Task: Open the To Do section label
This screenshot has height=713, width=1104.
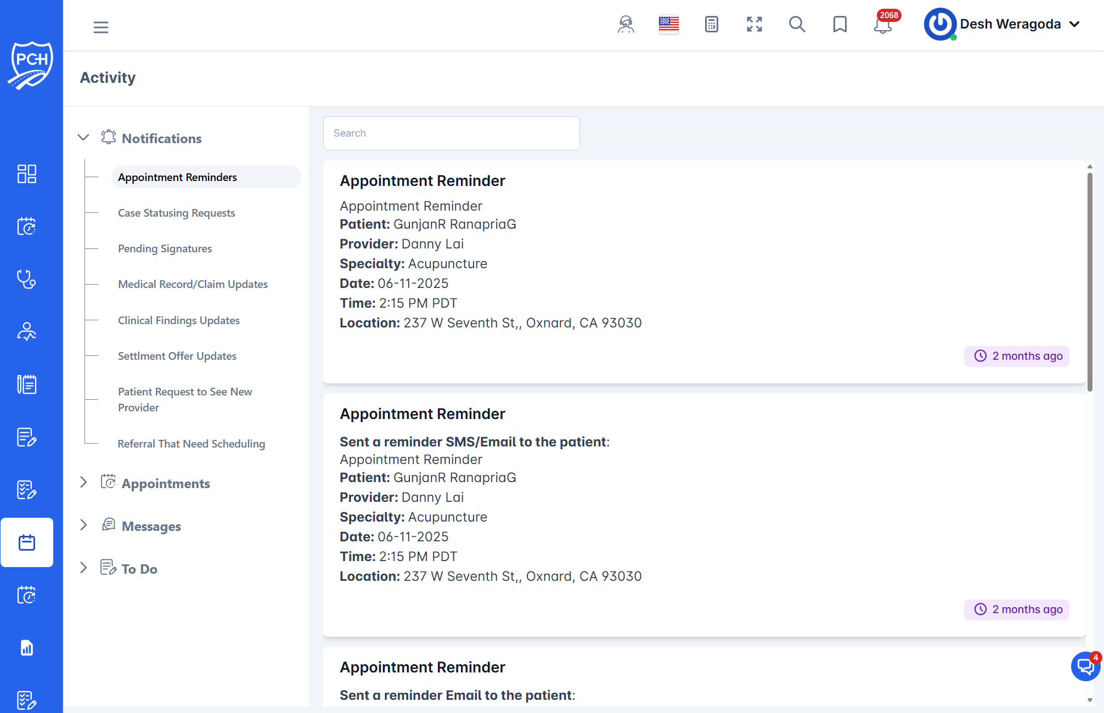Action: tap(139, 569)
